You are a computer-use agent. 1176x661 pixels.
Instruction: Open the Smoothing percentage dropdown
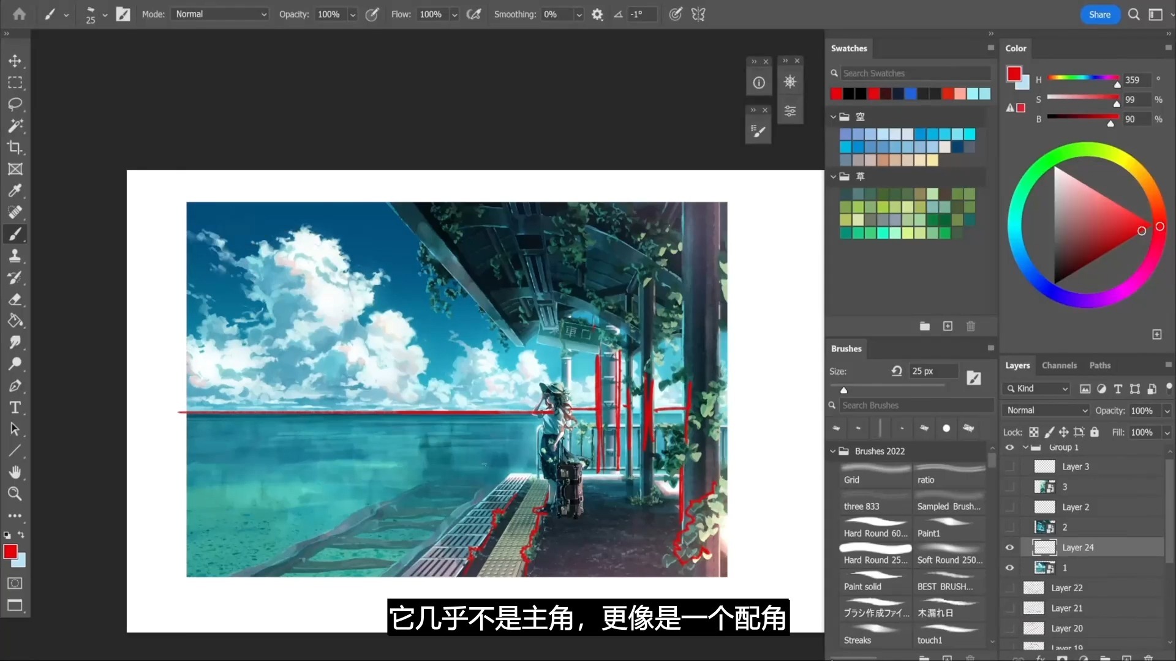point(579,15)
